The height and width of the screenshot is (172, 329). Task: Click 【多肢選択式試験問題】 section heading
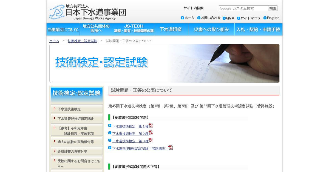point(131,118)
